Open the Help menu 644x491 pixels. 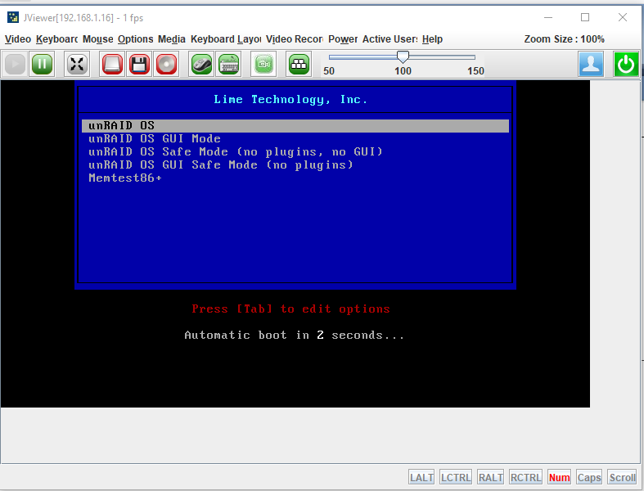[x=432, y=39]
